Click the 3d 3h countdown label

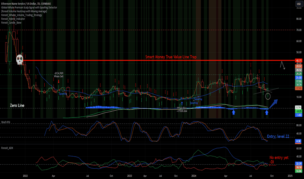click(x=298, y=85)
